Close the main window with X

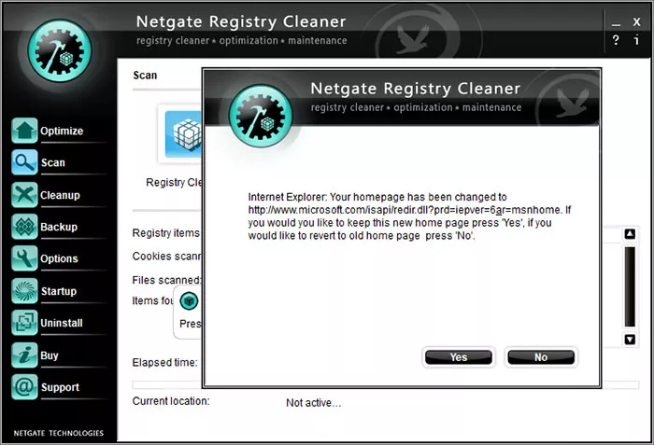click(636, 21)
